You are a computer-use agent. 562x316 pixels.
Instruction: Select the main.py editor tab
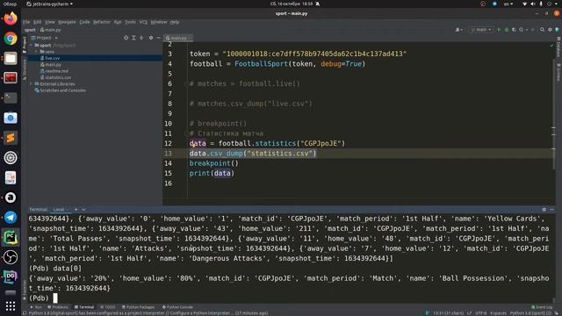177,38
